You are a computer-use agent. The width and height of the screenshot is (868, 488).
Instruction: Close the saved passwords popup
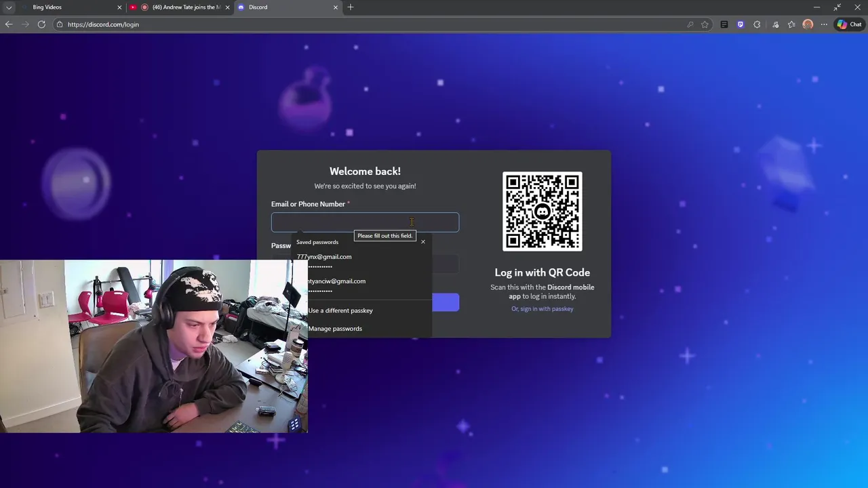pyautogui.click(x=422, y=242)
